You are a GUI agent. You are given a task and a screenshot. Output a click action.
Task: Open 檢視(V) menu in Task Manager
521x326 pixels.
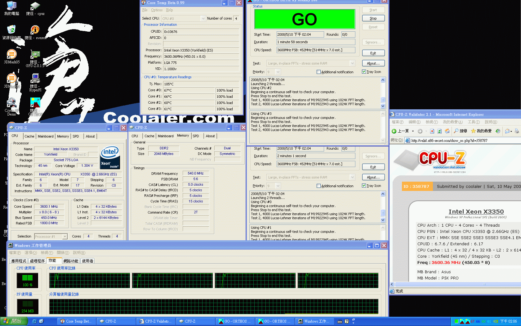47,253
